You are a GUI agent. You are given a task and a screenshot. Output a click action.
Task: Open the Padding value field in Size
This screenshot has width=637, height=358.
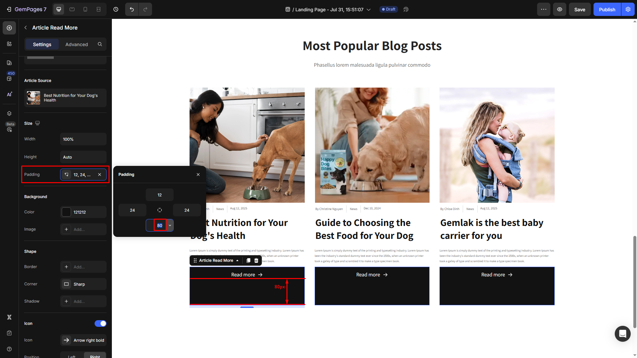click(x=83, y=175)
